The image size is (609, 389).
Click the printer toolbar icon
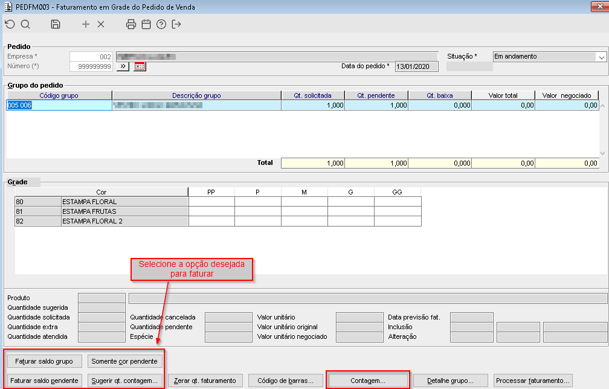point(131,24)
